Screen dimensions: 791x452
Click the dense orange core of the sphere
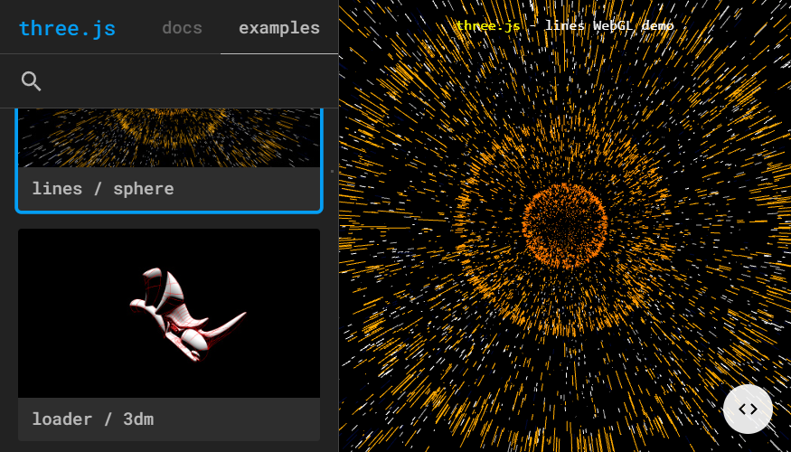pos(565,225)
